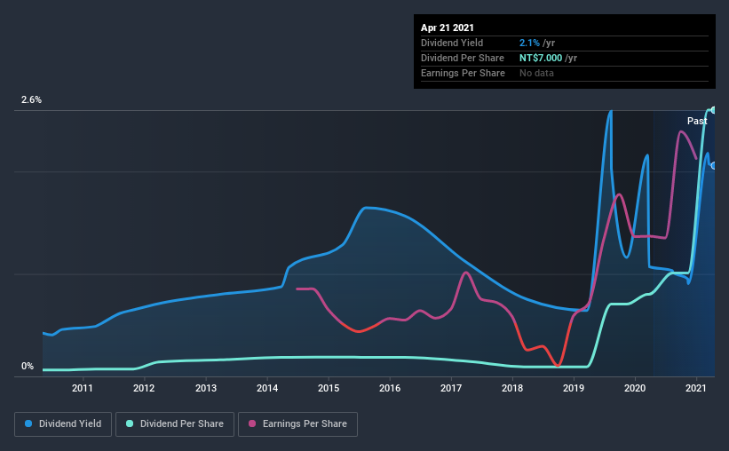Click the teal Dividend Per Share dot
This screenshot has width=729, height=451.
tap(130, 423)
